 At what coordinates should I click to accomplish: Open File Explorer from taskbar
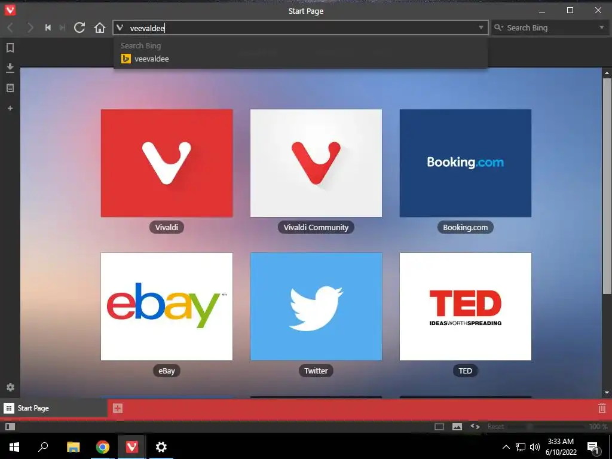73,447
